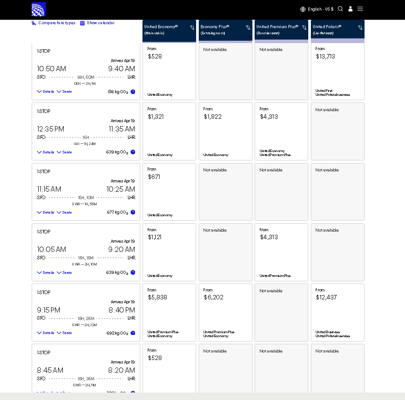Open CO2 info icon for 677 kg flight
This screenshot has width=405, height=400.
click(x=133, y=212)
